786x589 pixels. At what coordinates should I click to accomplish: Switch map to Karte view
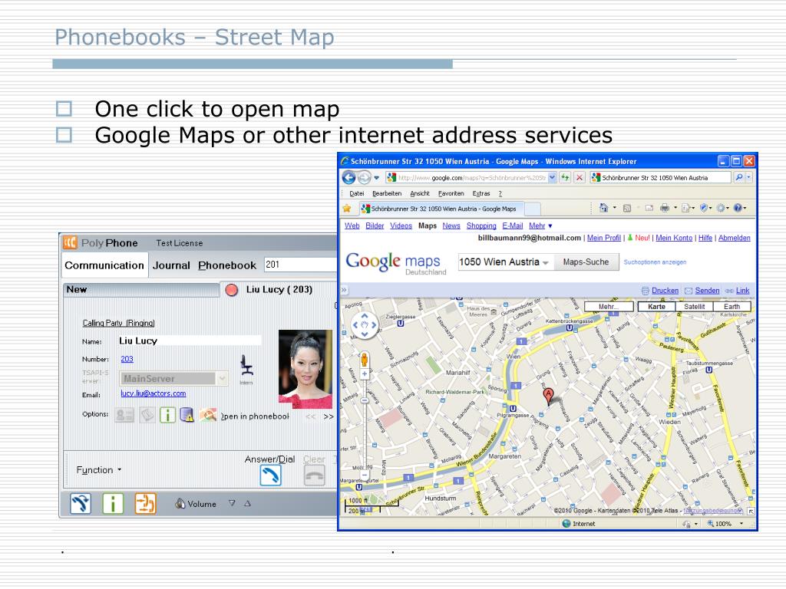click(656, 307)
